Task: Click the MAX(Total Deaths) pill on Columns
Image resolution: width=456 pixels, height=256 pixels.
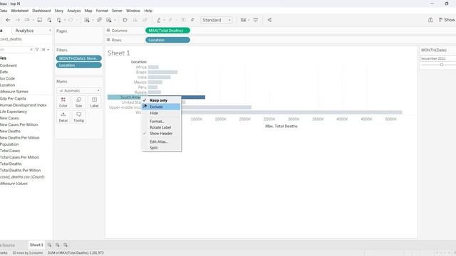Action: tap(167, 31)
